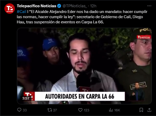The image size is (156, 116).
Task: Open the #Cali hashtag link
Action: tap(22, 12)
